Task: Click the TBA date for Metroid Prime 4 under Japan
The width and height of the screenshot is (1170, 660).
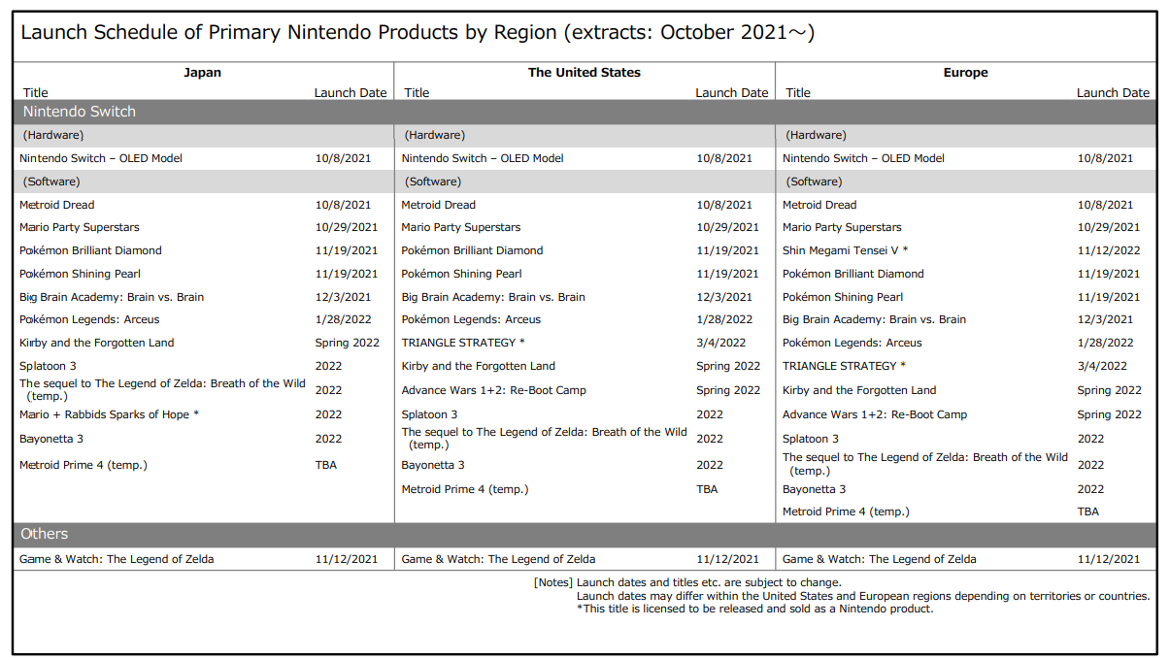Action: [x=326, y=465]
